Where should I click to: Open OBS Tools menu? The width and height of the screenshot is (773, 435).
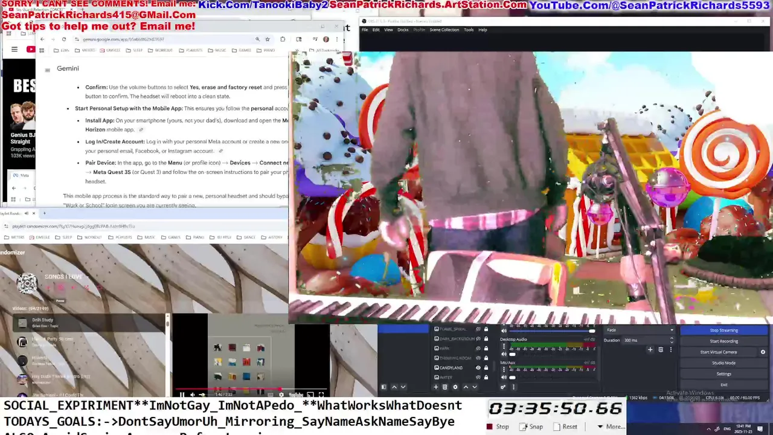(x=469, y=30)
